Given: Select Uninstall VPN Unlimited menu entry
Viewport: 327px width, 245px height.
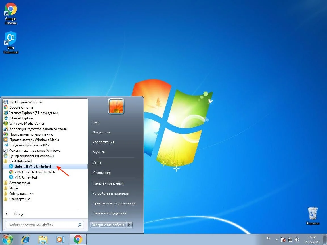Looking at the screenshot, I should pos(33,167).
